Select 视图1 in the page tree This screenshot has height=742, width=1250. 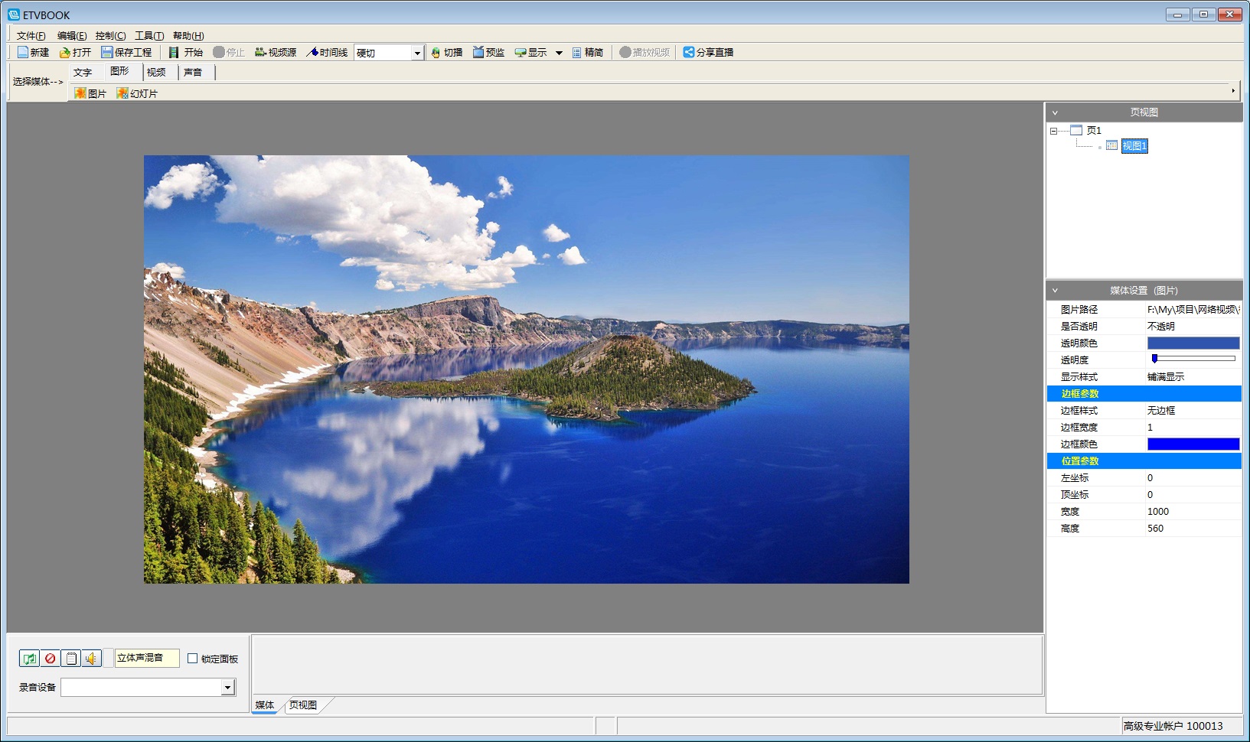(x=1134, y=146)
